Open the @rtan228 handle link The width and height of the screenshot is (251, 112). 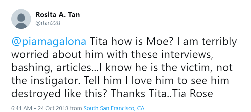48,23
